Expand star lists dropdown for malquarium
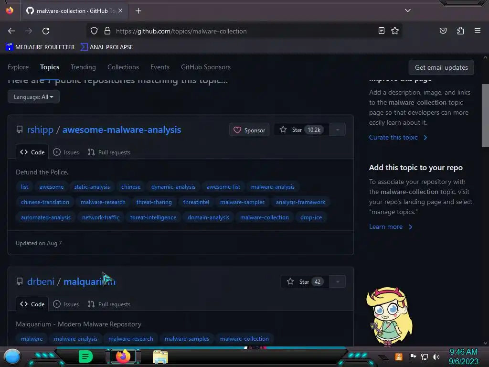The image size is (489, 367). [338, 282]
